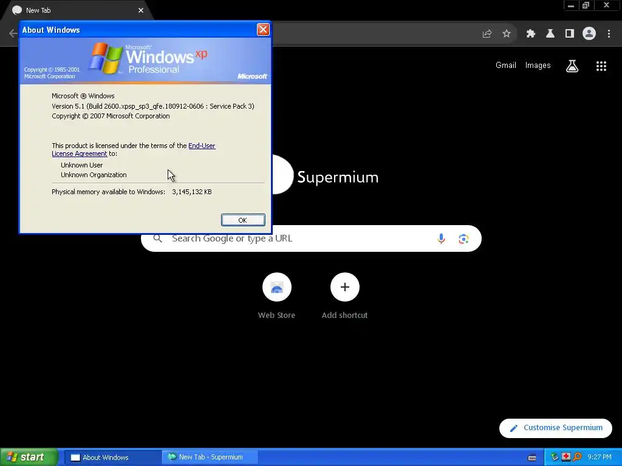The width and height of the screenshot is (622, 466).
Task: Click the 3,145,132 KB memory value
Action: tap(191, 192)
